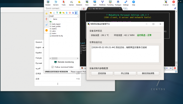This screenshot has width=183, height=104.
Task: Close the 192.168.124.217 session tab
Action: [120, 9]
